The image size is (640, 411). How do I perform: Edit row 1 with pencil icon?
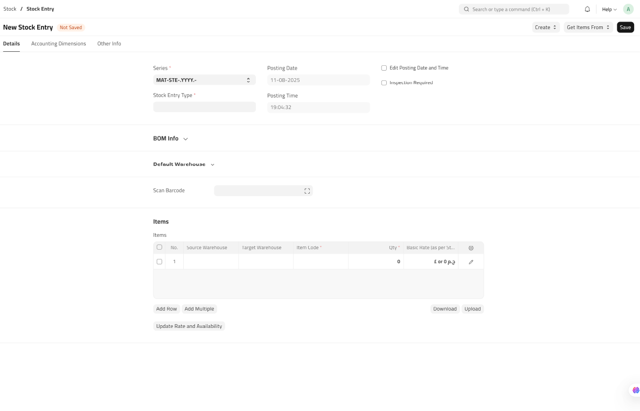coord(471,262)
